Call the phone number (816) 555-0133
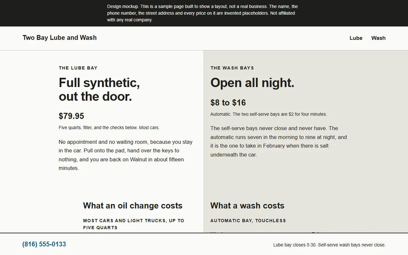Image resolution: width=408 pixels, height=255 pixels. (44, 244)
